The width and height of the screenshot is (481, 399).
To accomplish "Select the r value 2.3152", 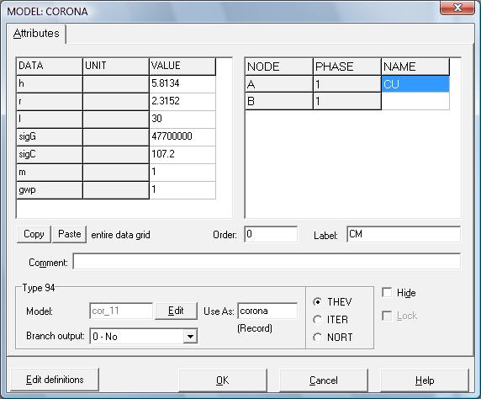I will tap(182, 101).
